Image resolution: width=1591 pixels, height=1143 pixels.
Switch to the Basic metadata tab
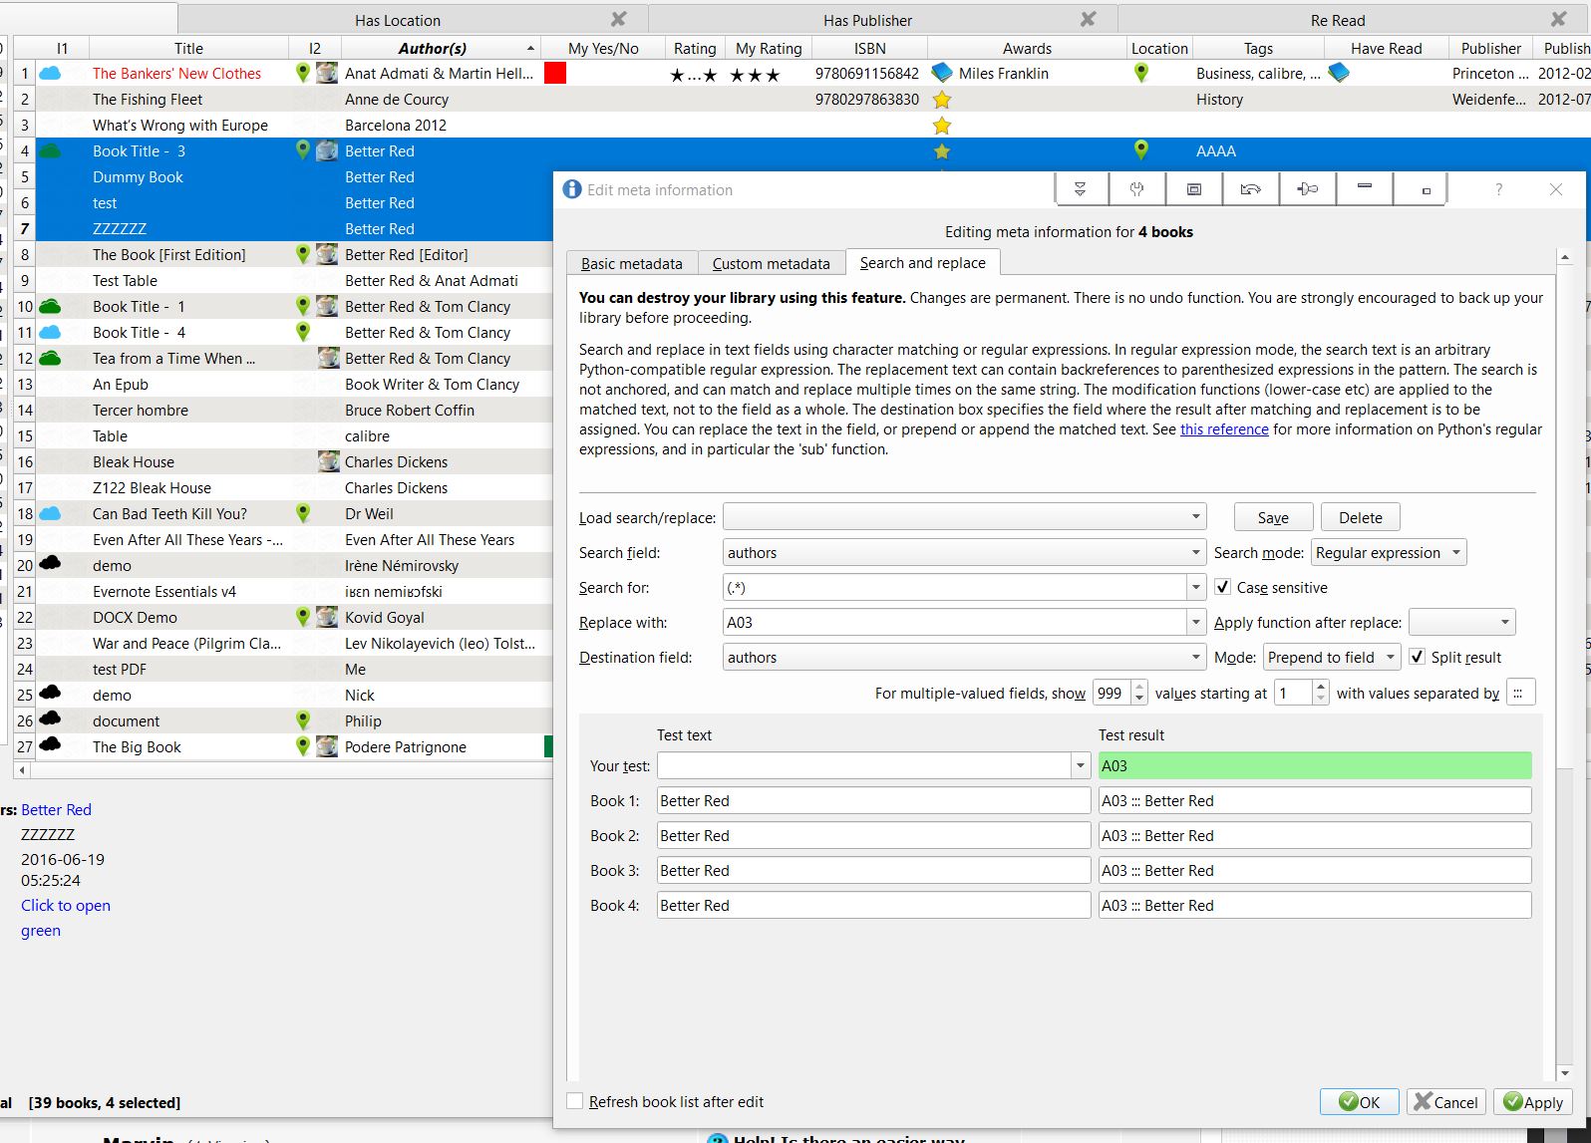(632, 264)
